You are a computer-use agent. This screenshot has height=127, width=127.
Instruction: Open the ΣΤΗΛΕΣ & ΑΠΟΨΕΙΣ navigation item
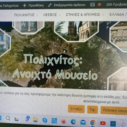point(83,14)
